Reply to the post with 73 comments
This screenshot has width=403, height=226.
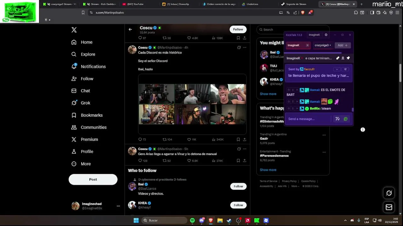click(140, 139)
